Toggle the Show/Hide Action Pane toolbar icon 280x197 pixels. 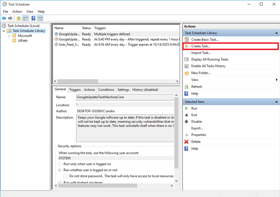point(40,18)
